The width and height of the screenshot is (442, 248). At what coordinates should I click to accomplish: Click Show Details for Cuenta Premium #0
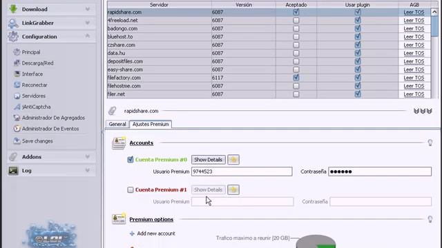coord(209,160)
